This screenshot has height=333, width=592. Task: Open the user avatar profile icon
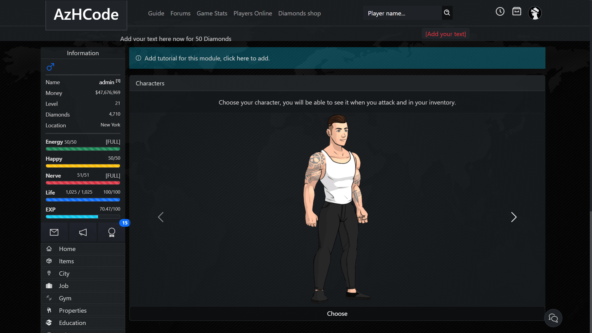click(535, 13)
